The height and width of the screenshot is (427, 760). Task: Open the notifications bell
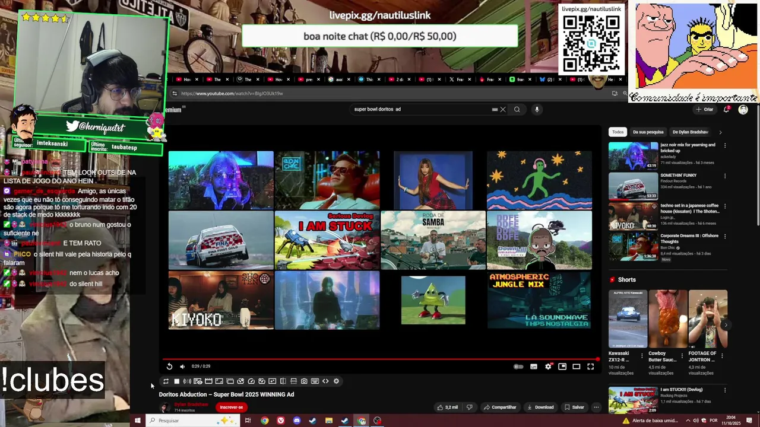click(x=727, y=109)
